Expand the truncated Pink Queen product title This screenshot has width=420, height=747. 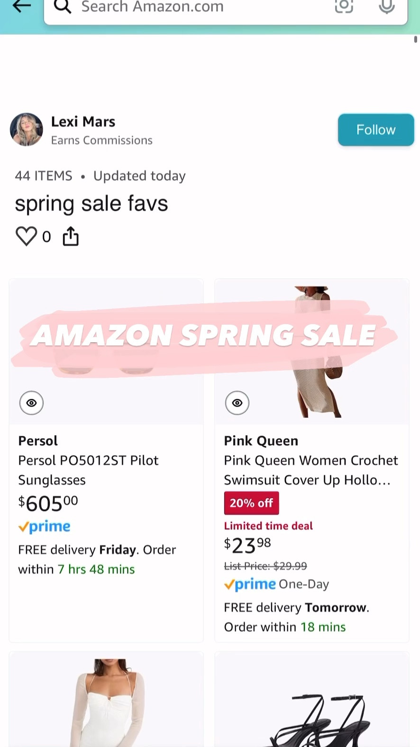(311, 470)
